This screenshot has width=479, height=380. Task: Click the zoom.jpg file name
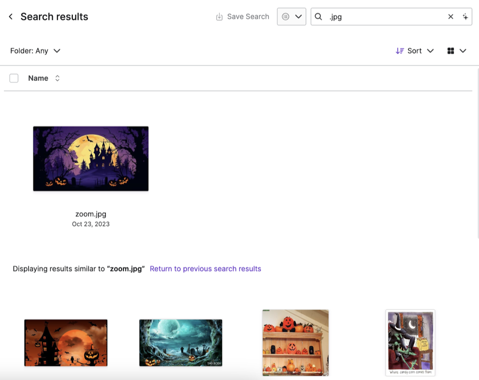pyautogui.click(x=91, y=214)
